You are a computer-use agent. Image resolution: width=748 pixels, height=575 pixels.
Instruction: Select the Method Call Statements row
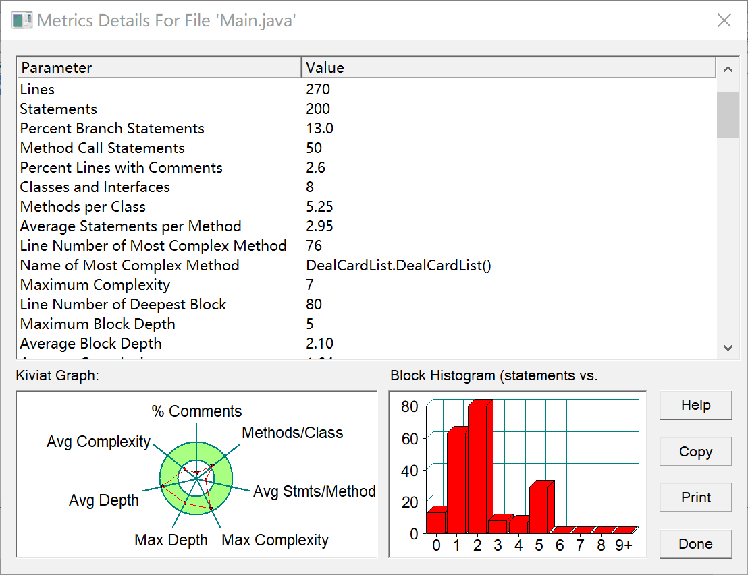coord(367,148)
